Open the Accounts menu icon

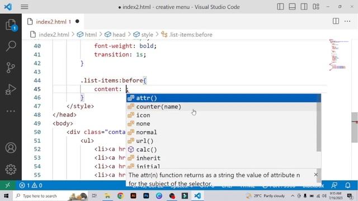(x=11, y=147)
